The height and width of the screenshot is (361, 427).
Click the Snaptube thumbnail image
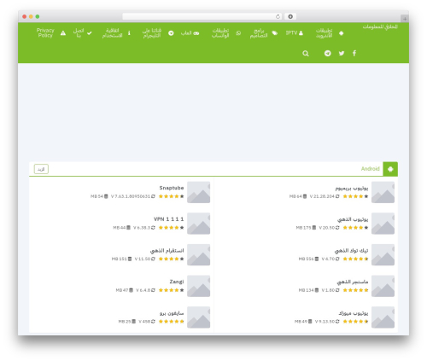[198, 192]
